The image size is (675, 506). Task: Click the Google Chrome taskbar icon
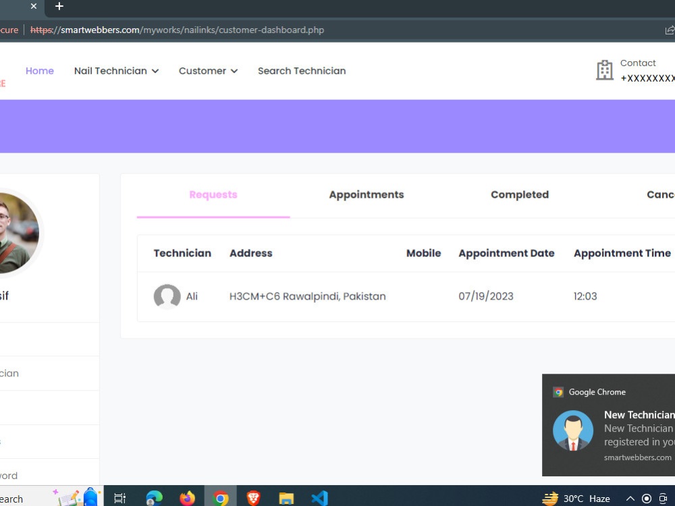click(221, 499)
